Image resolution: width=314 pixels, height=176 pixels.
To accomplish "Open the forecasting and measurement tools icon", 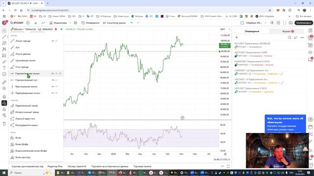I will click(x=4, y=55).
